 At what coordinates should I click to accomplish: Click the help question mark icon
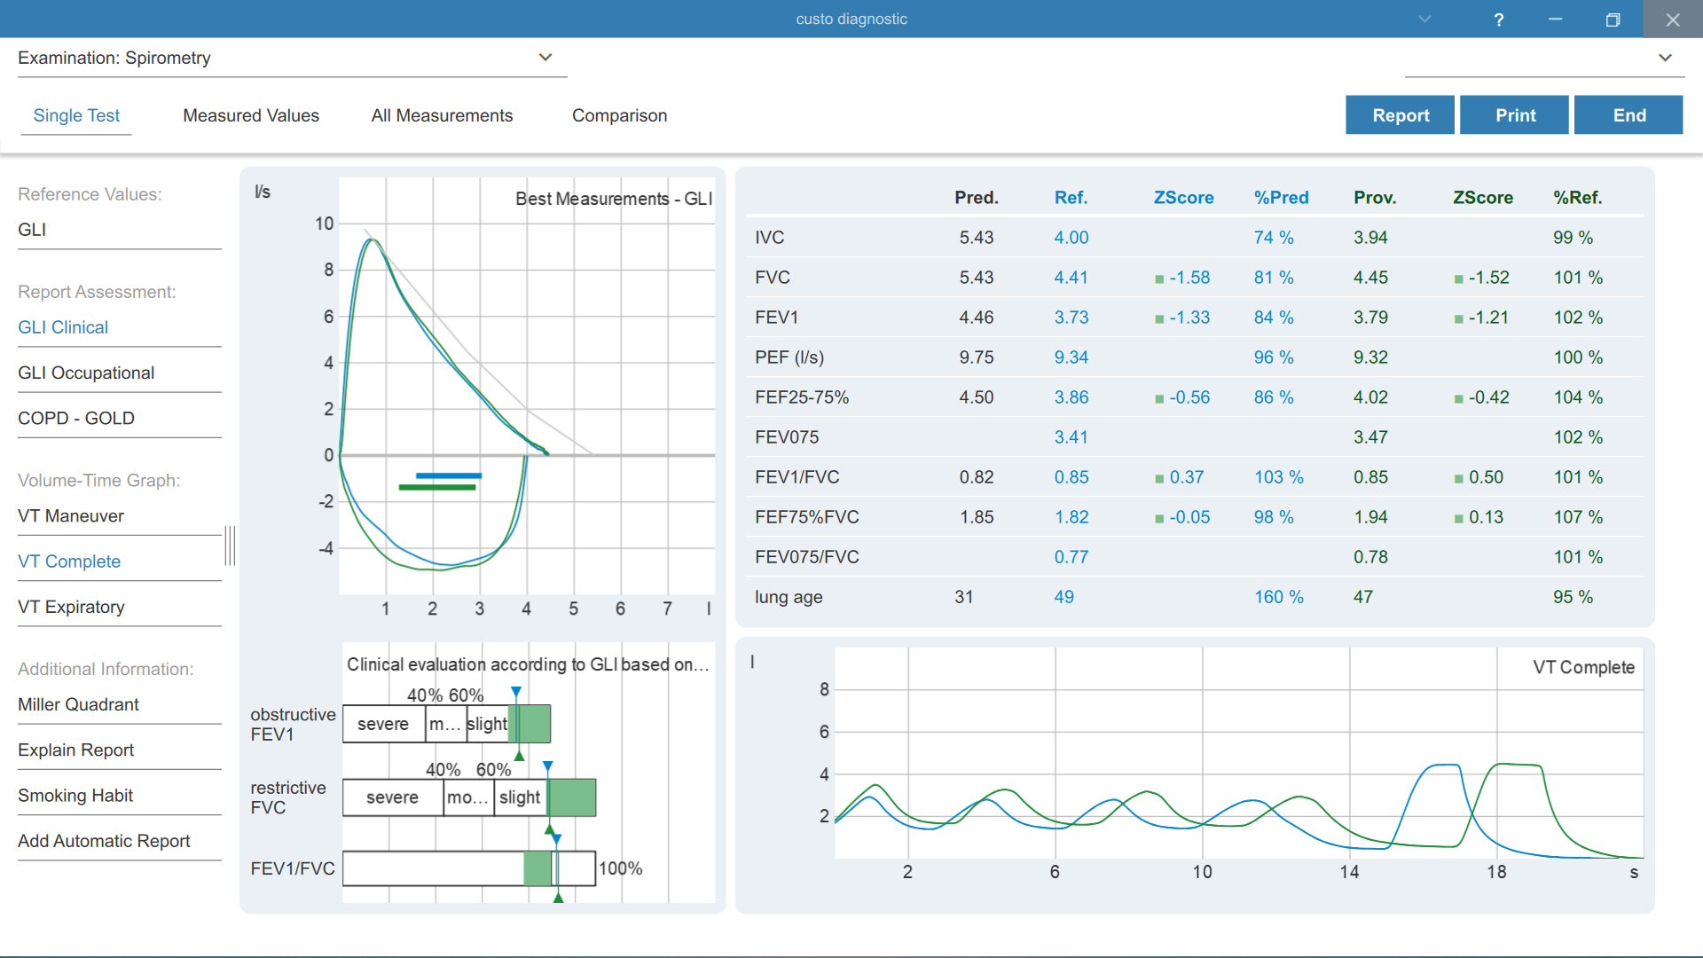point(1498,20)
